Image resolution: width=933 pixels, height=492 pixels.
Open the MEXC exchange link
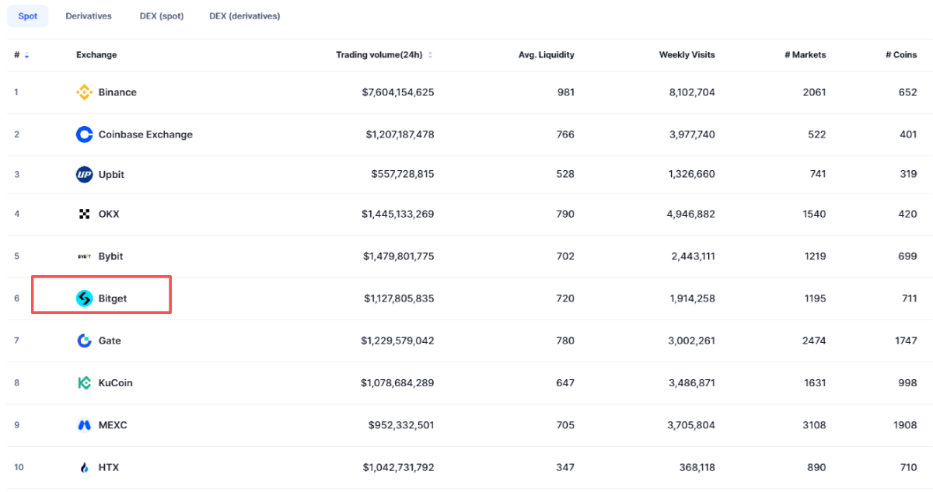point(113,425)
